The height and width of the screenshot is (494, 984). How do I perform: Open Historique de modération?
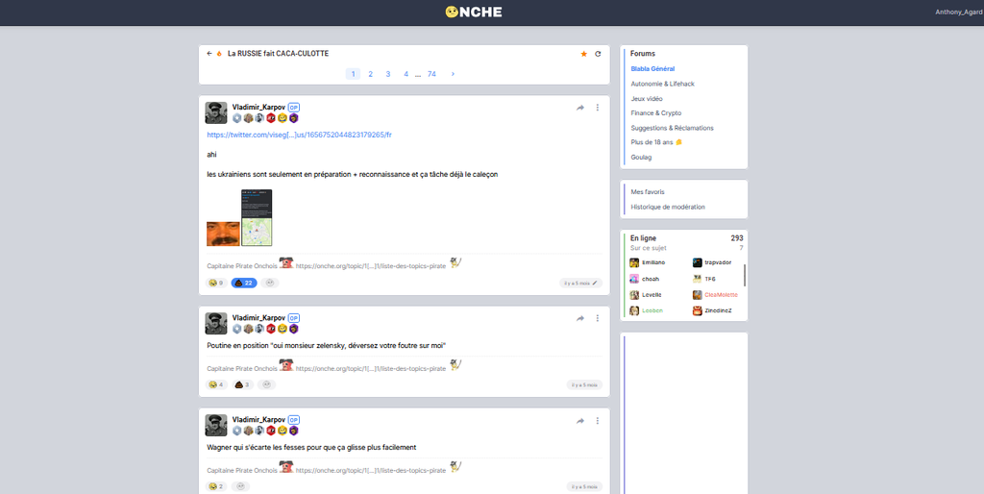pyautogui.click(x=668, y=207)
